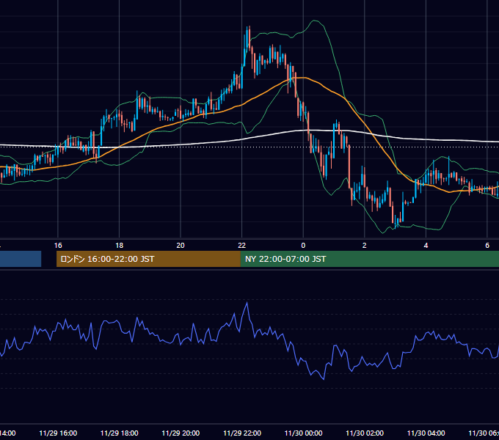Click hour label 0 on the upper time axis
Screen dimensions: 499x440
tap(303, 245)
